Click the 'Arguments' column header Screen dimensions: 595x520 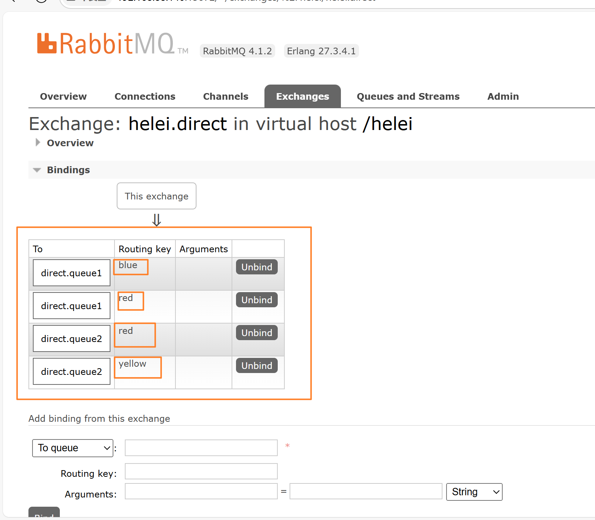point(204,249)
